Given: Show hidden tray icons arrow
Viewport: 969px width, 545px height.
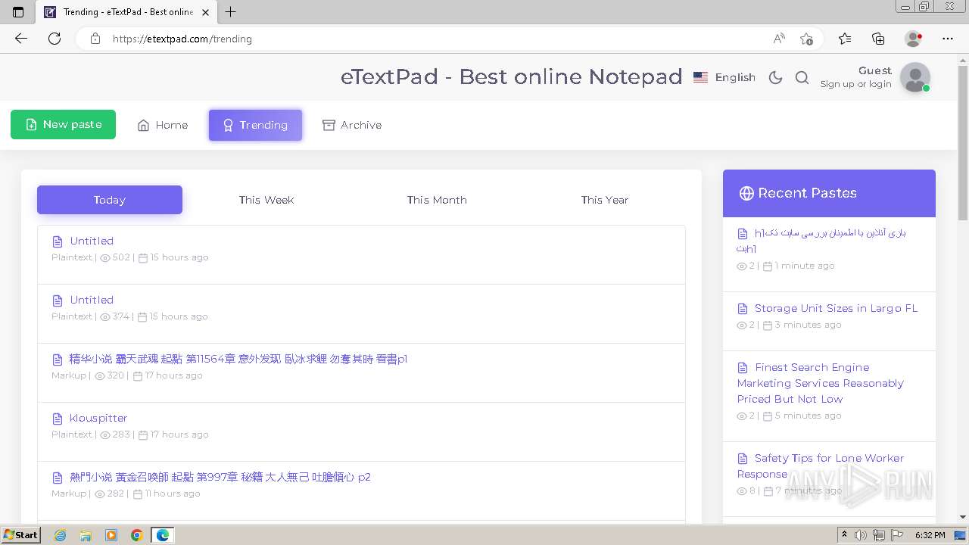Looking at the screenshot, I should [844, 535].
